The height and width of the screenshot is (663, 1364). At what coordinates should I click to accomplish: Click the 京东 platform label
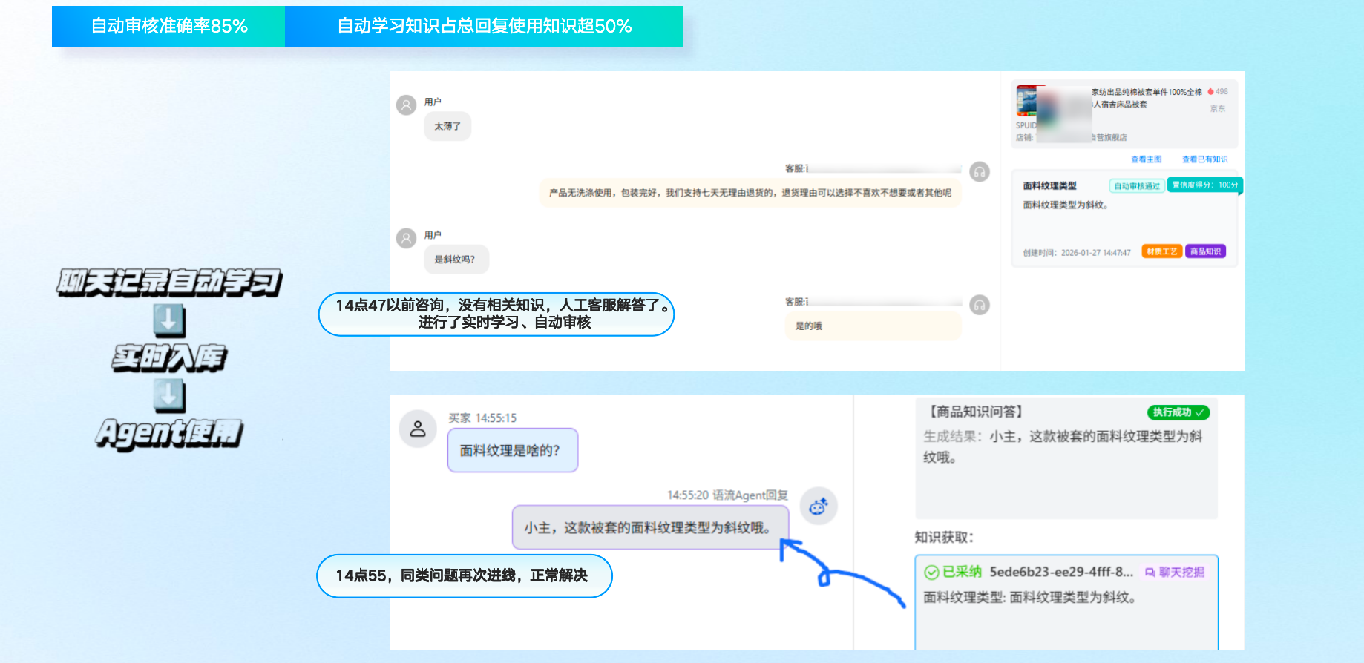point(1218,109)
